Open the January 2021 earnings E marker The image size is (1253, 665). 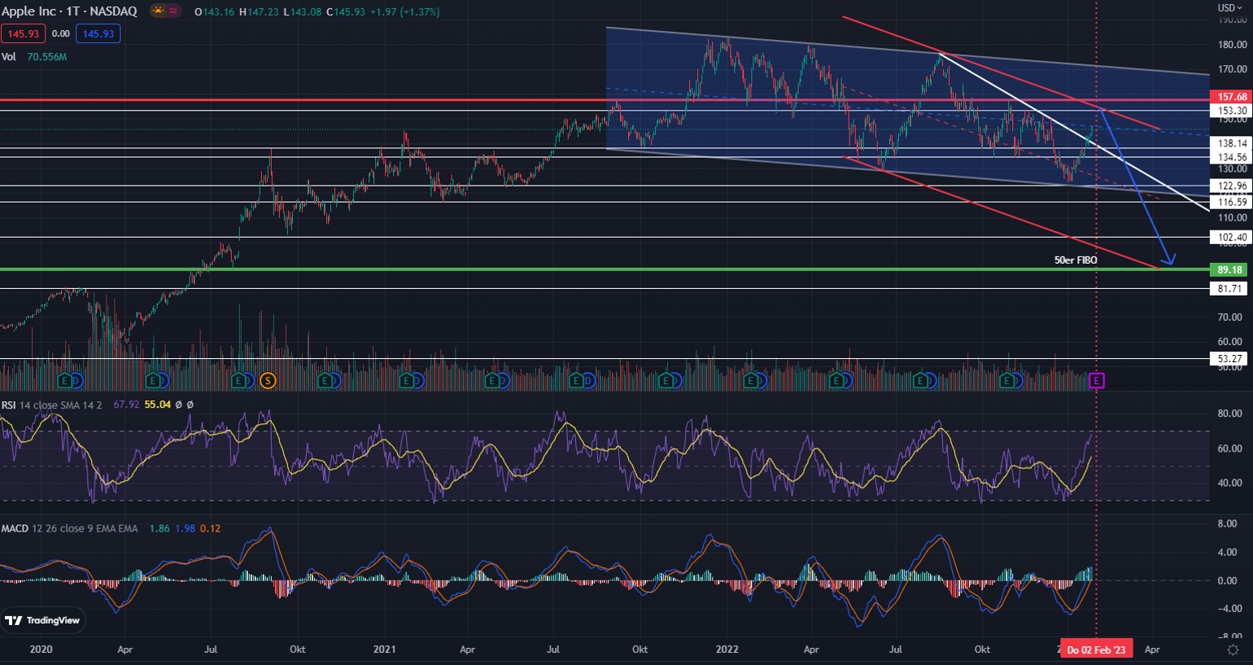pos(406,380)
